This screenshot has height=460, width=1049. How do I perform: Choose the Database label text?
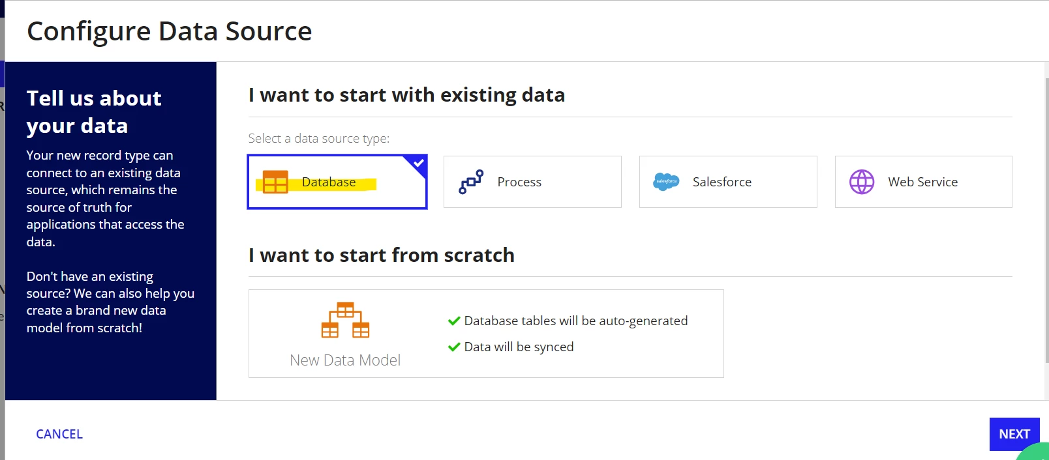[329, 182]
